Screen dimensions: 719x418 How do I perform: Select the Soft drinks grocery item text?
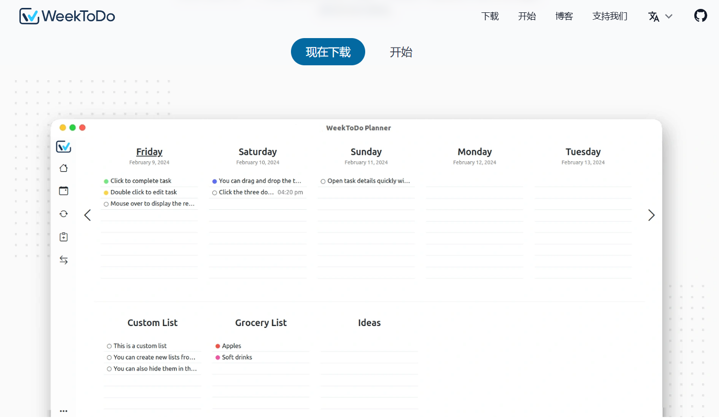pos(237,357)
